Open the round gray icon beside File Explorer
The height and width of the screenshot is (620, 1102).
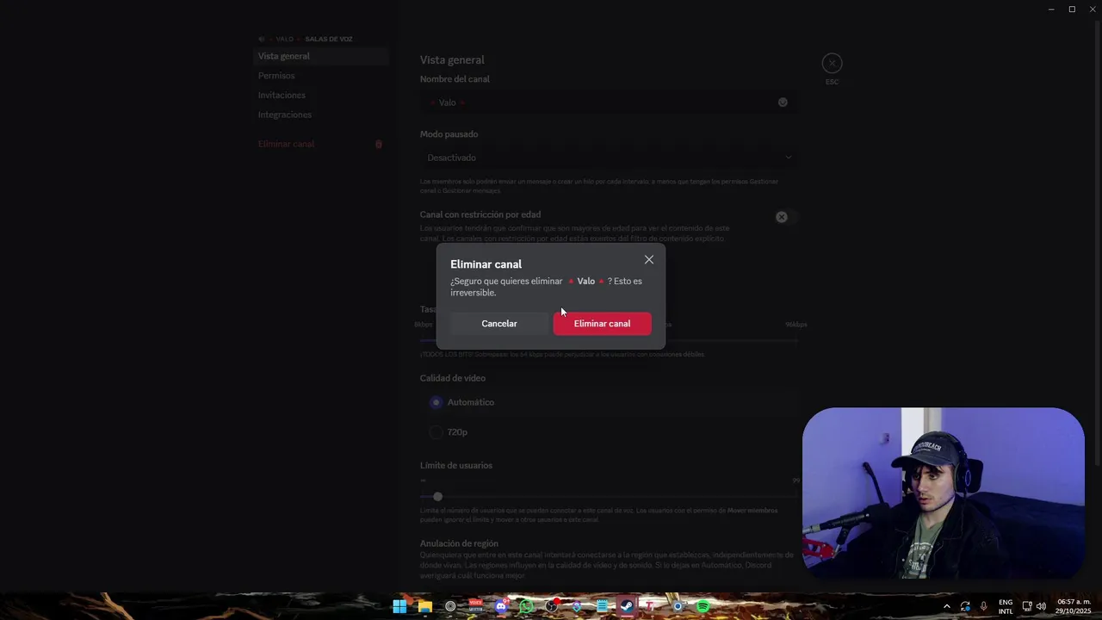[450, 606]
